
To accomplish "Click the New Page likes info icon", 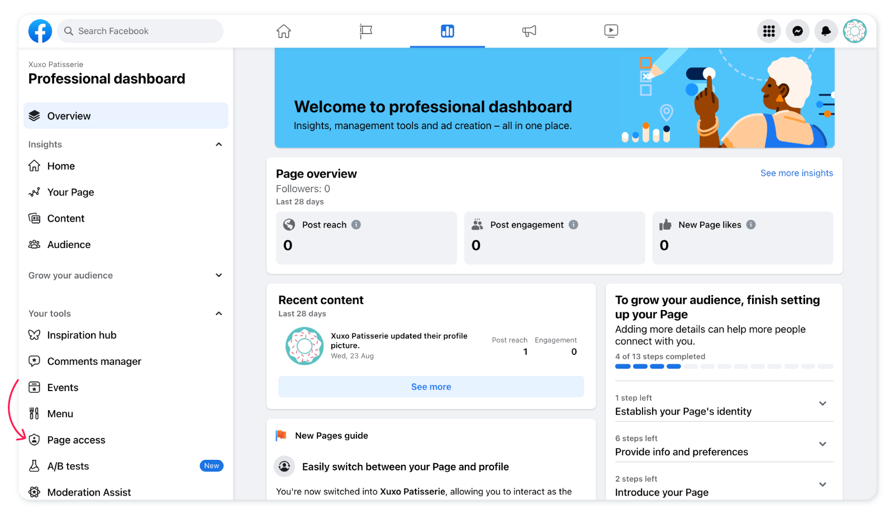I will tap(751, 225).
